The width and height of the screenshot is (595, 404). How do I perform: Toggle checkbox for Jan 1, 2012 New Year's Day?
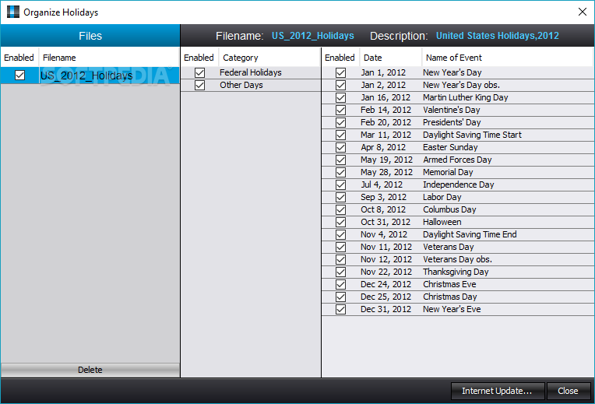coord(341,72)
